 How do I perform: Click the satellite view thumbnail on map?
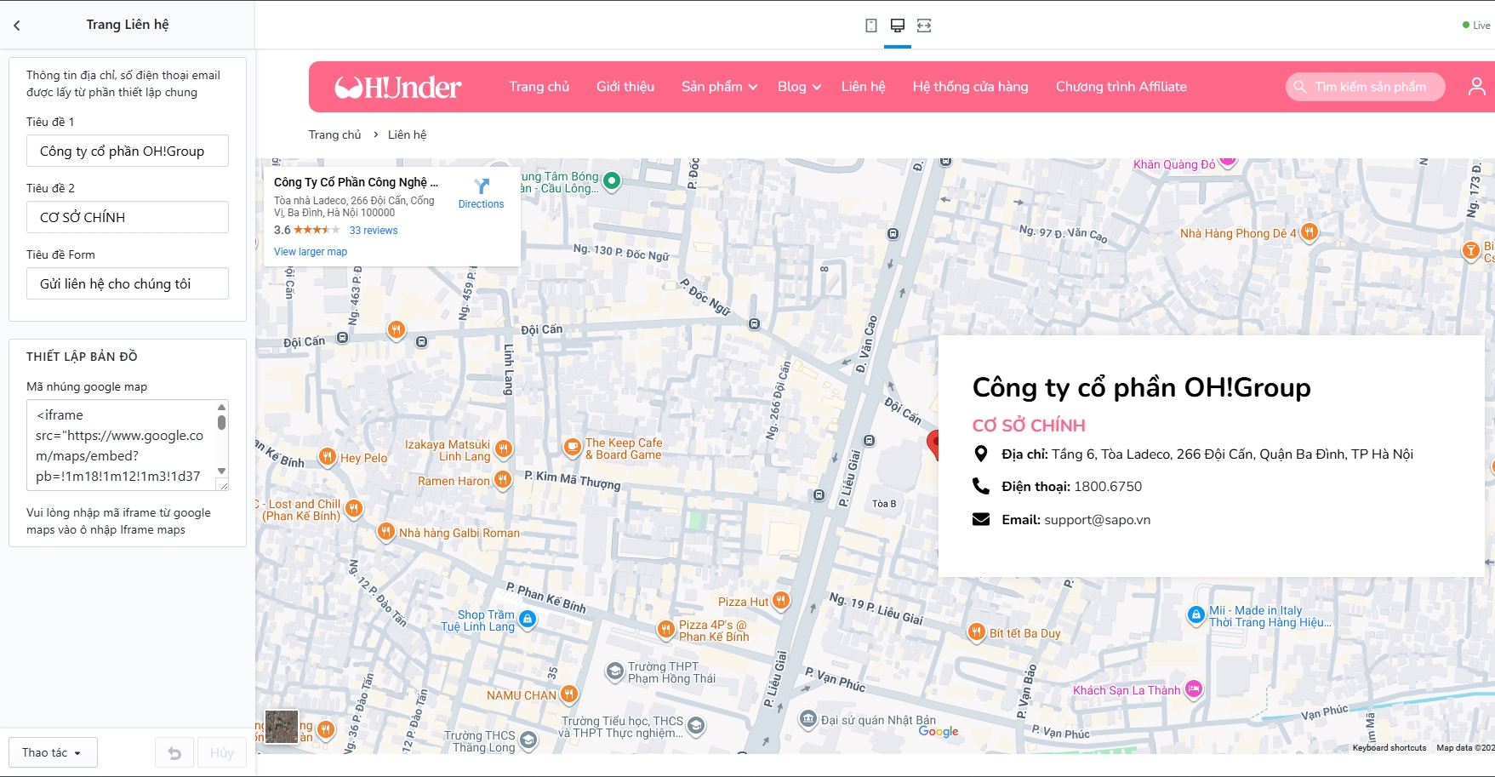tap(282, 727)
